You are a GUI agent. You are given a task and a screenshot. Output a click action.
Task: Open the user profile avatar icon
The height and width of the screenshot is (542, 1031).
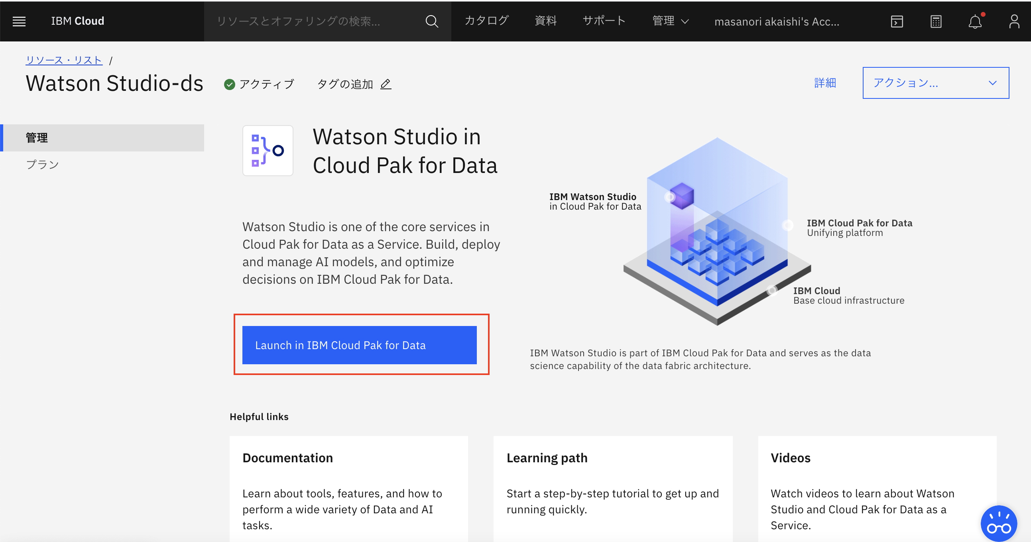[1014, 21]
